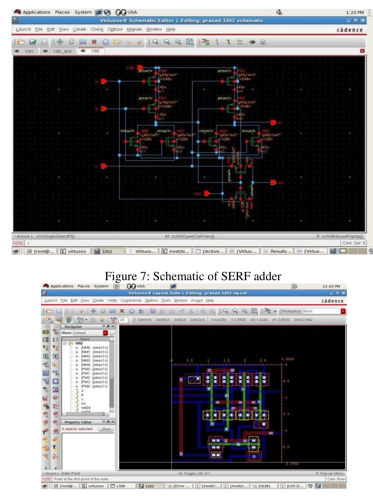The width and height of the screenshot is (373, 496).
Task: Click the Navigator vertical scrollbar
Action: click(x=112, y=375)
